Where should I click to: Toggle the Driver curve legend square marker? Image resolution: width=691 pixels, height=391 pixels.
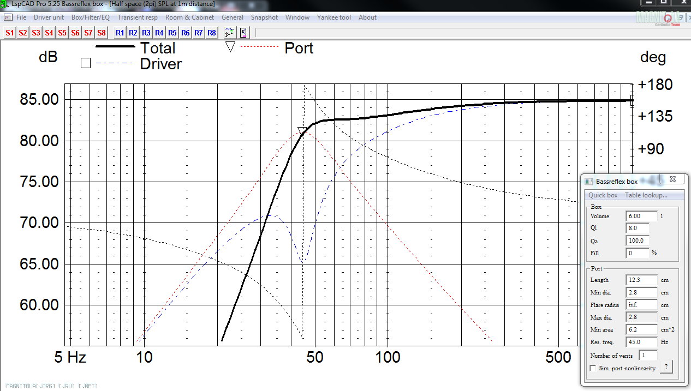click(x=85, y=64)
